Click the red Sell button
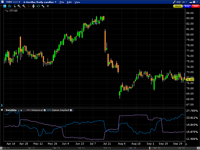The height and width of the screenshot is (150, 200). [196, 6]
